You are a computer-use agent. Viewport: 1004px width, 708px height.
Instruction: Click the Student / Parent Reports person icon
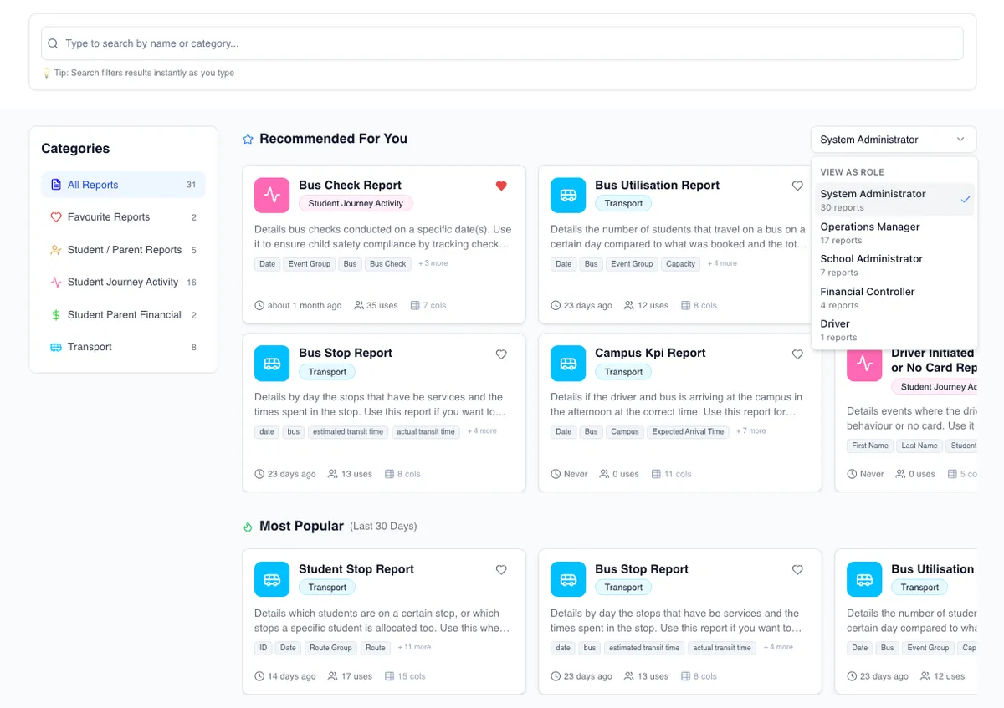coord(56,250)
